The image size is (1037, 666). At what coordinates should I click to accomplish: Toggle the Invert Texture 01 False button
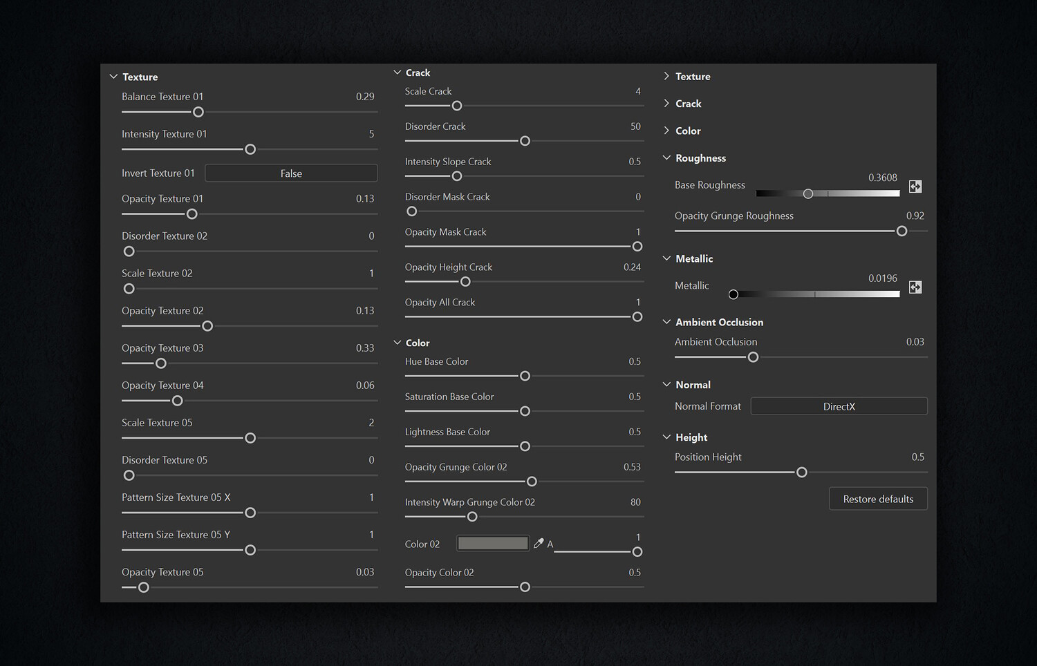pos(291,173)
